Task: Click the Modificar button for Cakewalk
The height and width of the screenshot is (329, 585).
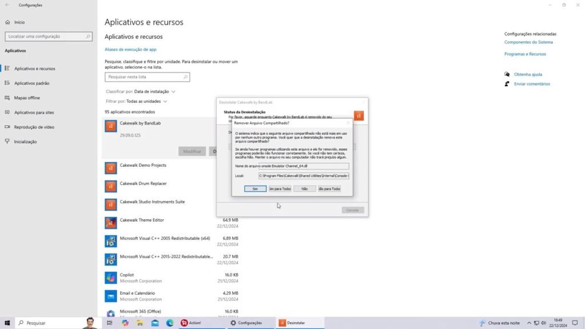Action: (192, 151)
